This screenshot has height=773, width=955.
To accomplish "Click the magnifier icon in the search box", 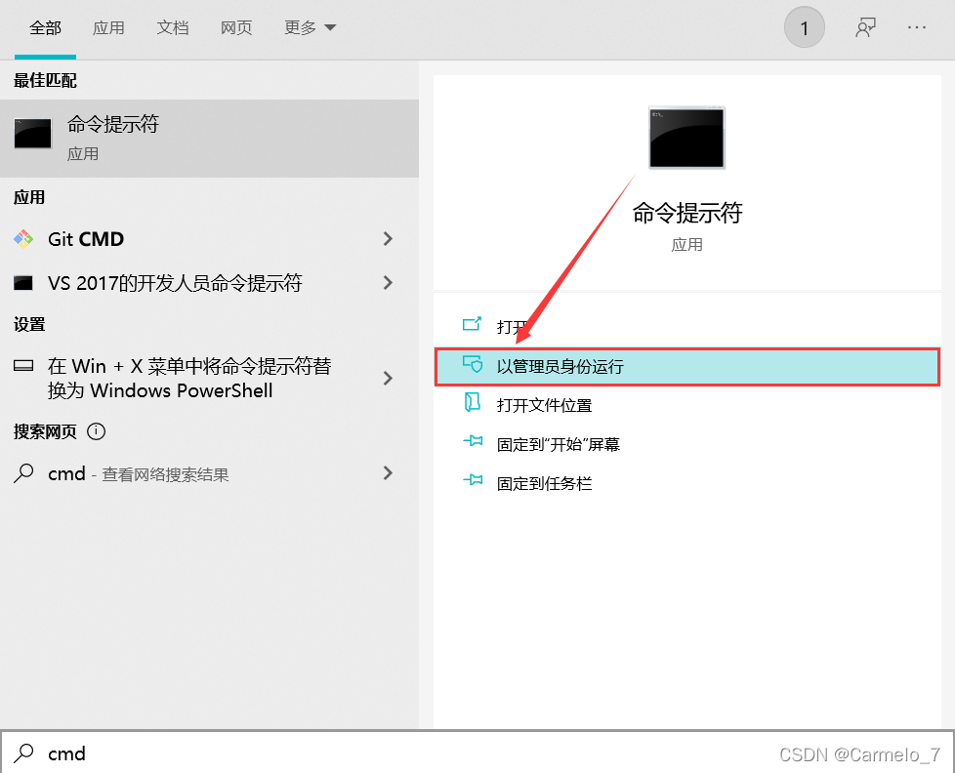I will [x=23, y=753].
